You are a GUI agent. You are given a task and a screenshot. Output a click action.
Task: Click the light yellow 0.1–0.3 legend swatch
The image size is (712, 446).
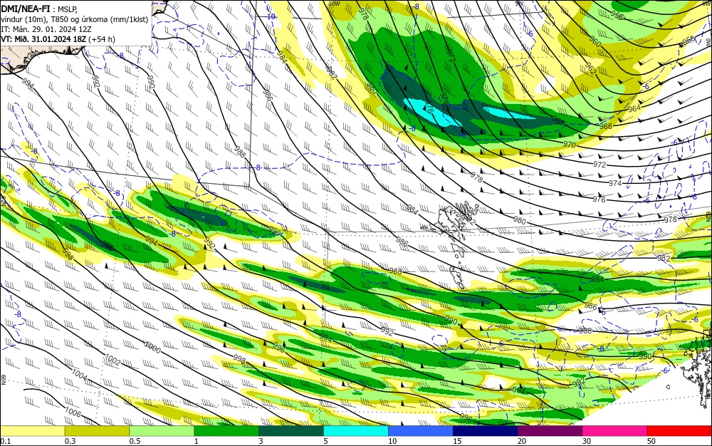click(x=33, y=431)
